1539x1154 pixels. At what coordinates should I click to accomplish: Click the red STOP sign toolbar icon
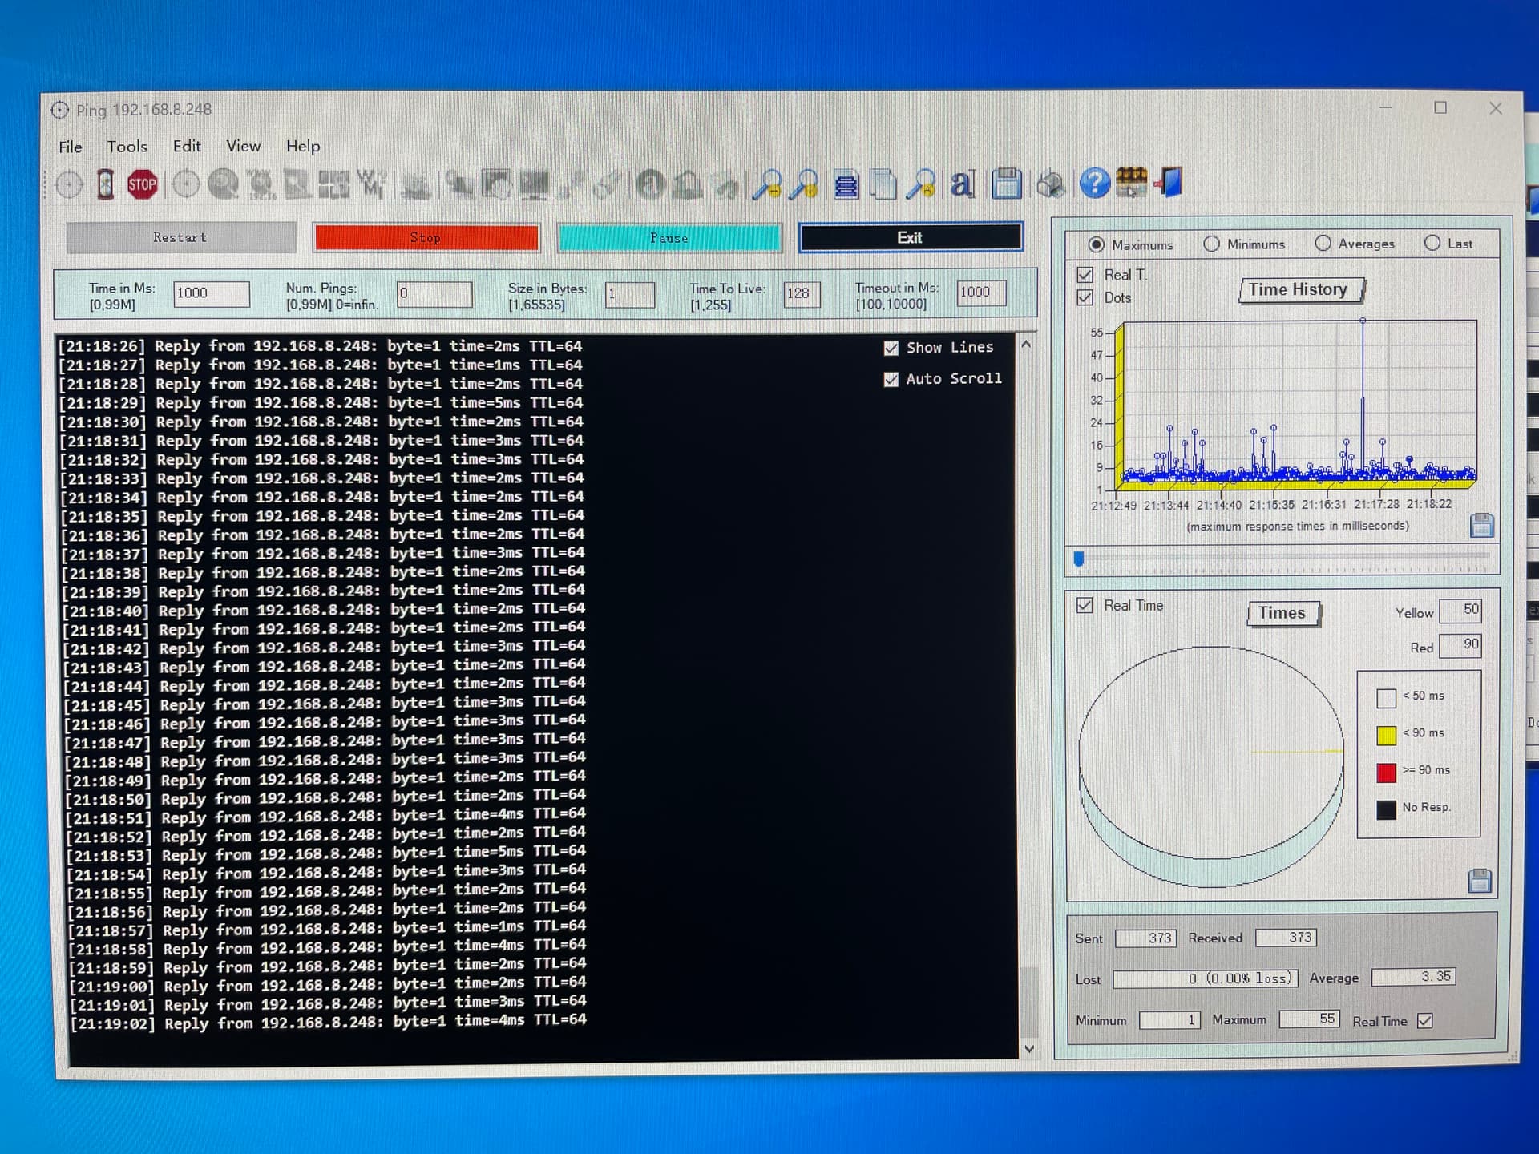pos(142,185)
